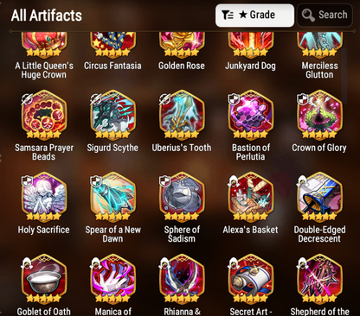Image resolution: width=360 pixels, height=316 pixels.
Task: Open the Sphere of Sadism artifact
Action: point(182,197)
